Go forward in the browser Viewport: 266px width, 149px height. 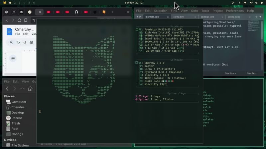click(13, 20)
